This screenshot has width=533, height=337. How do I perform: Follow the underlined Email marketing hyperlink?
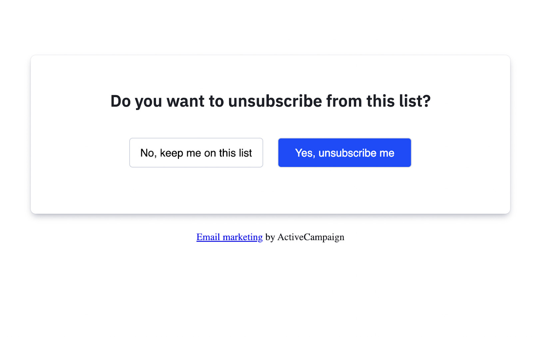[229, 237]
